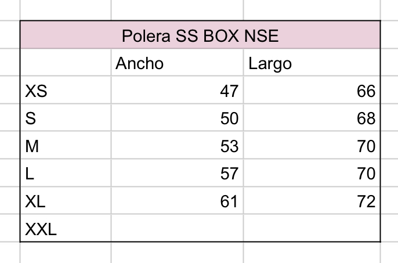398x263 pixels.
Task: Select the "Polera SS BOX NSE" title cell
Action: [200, 36]
